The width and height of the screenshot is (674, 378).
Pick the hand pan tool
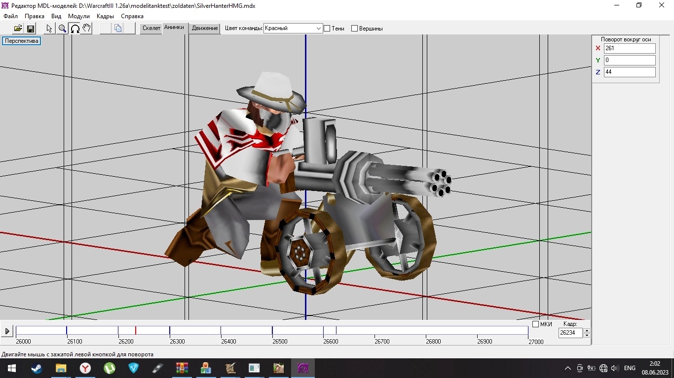[87, 29]
